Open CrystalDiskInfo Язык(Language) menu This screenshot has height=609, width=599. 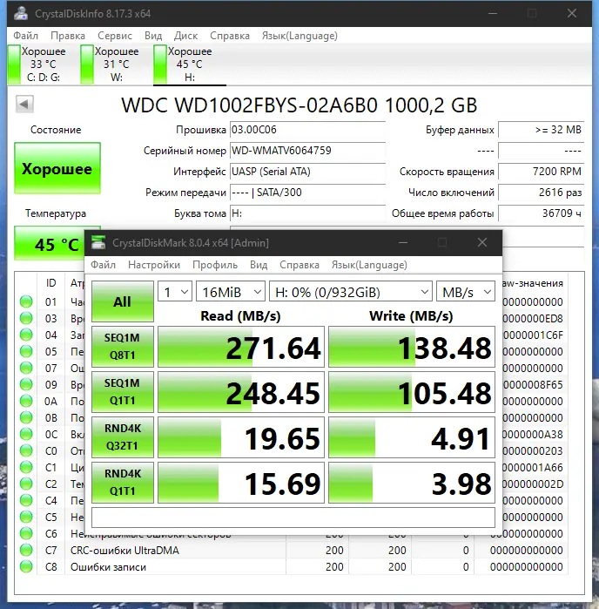tap(299, 36)
